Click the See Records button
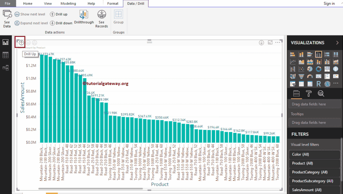The image size is (343, 194). click(101, 19)
